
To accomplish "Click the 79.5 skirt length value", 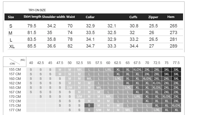I will point(32,26).
